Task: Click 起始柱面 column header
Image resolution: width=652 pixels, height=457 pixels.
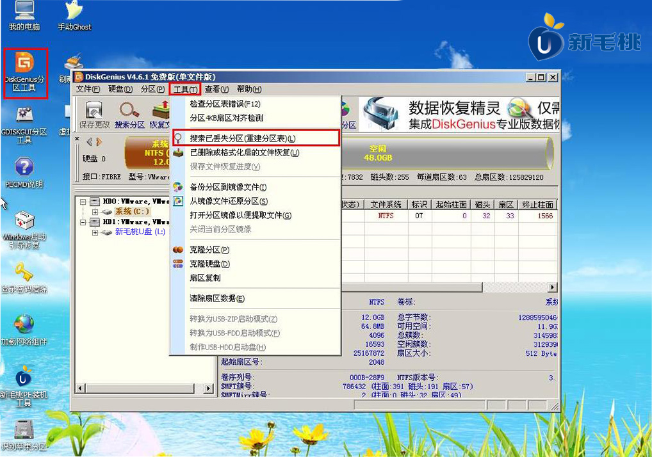Action: point(451,204)
